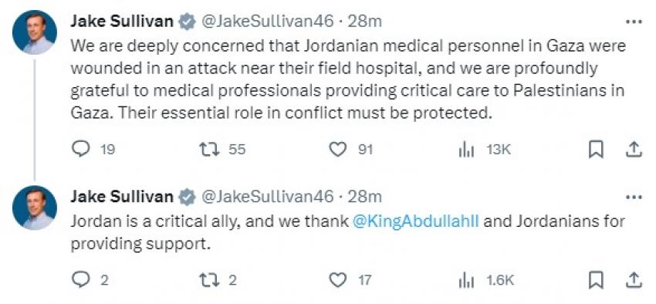This screenshot has height=304, width=656.
Task: Open the @KingAbdullahII mention link
Action: 416,221
